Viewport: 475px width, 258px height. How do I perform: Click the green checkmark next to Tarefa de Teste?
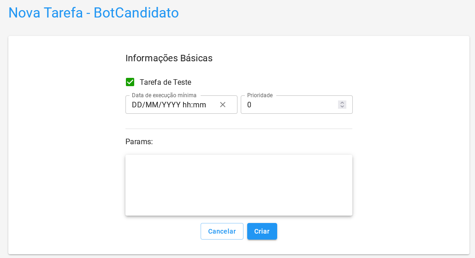click(x=130, y=82)
